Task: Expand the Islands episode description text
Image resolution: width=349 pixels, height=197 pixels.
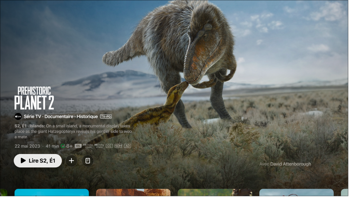Action: tap(73, 131)
